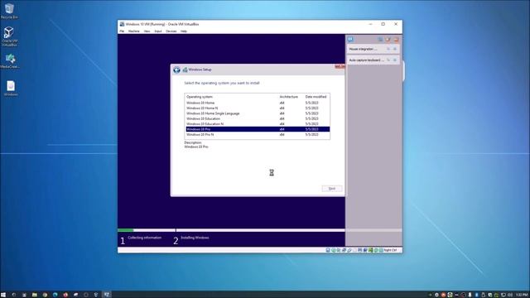This screenshot has width=530, height=298.
Task: Close the Windows Setup dialog
Action: click(x=340, y=66)
